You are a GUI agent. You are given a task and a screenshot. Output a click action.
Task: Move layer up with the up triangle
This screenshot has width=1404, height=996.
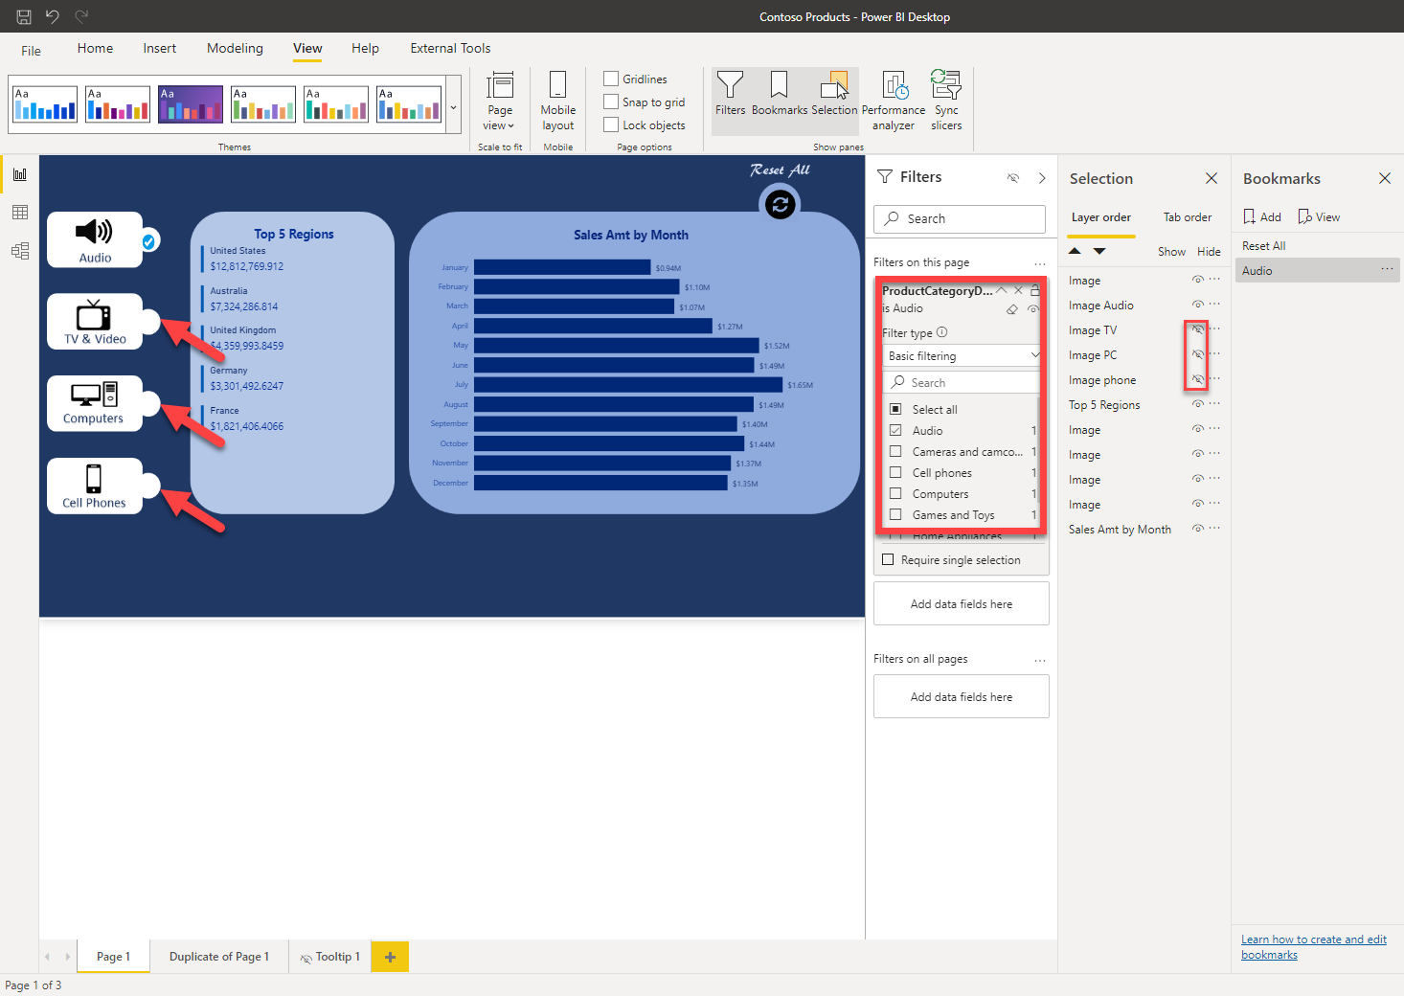coord(1075,251)
